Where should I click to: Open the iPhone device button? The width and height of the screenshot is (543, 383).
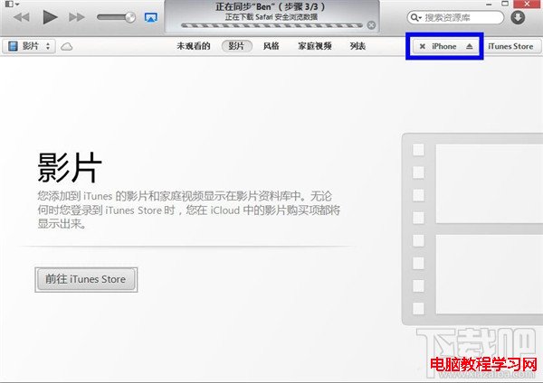coord(444,46)
